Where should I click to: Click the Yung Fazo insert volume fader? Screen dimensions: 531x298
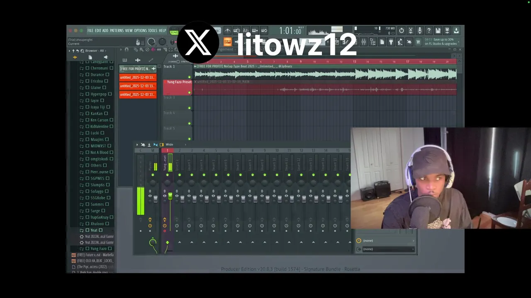tap(170, 197)
